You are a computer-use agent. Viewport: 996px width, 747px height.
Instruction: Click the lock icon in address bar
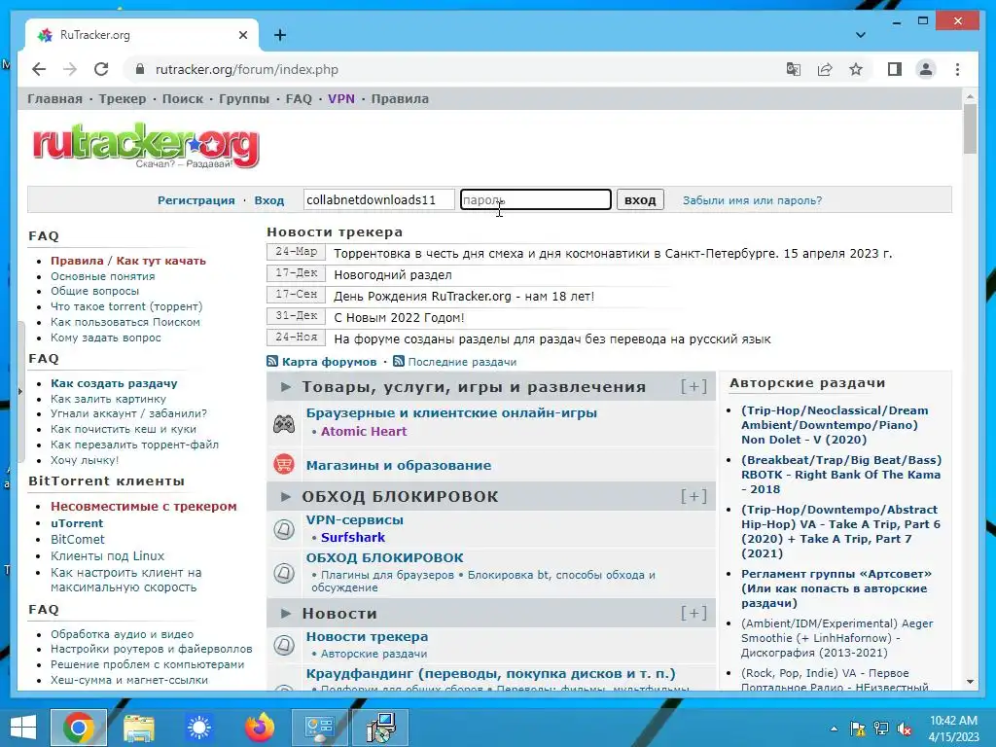click(140, 69)
